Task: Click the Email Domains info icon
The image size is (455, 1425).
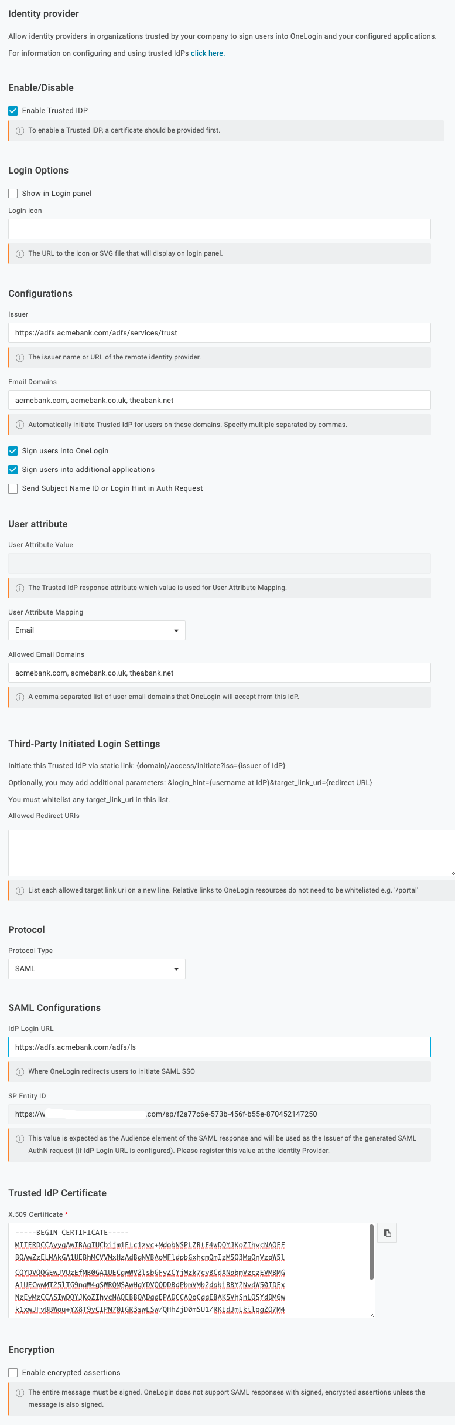Action: [20, 424]
